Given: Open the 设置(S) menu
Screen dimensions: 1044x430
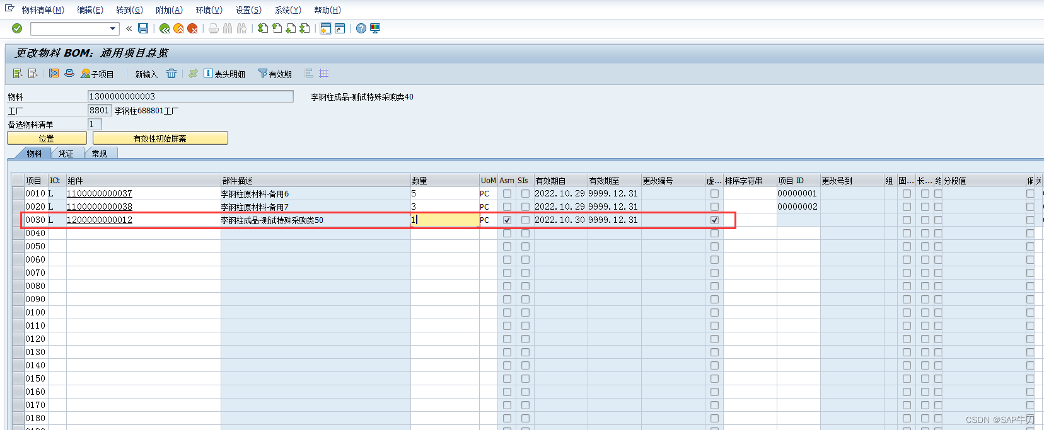Looking at the screenshot, I should click(x=248, y=10).
